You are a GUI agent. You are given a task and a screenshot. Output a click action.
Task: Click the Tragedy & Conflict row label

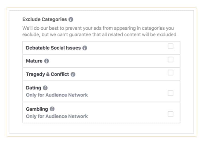pos(47,74)
